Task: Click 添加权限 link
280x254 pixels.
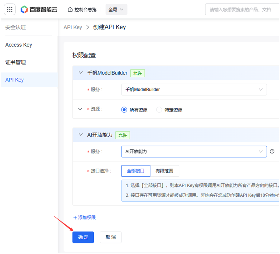Action: tap(85, 218)
